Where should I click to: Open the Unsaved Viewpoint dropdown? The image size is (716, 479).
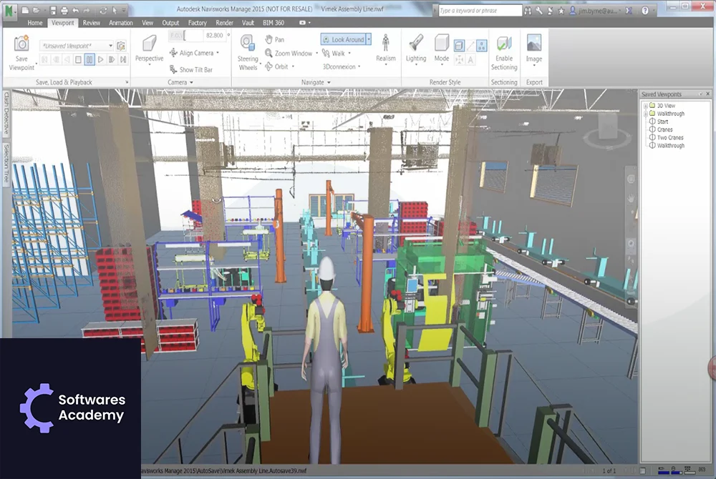coord(110,46)
